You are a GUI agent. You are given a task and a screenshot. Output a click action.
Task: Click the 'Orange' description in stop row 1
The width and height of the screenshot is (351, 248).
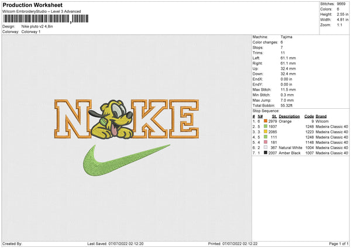click(285, 121)
